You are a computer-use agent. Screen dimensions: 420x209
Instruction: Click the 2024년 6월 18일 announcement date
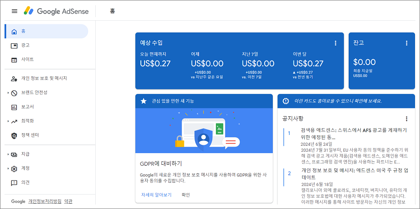tap(316, 184)
